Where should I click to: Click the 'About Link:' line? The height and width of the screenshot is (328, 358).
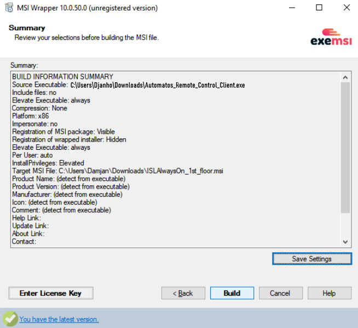tap(28, 234)
